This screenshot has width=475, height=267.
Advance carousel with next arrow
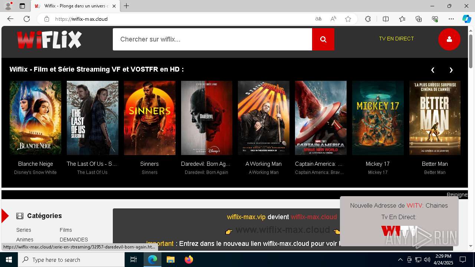tap(451, 70)
